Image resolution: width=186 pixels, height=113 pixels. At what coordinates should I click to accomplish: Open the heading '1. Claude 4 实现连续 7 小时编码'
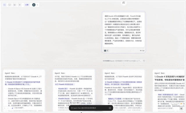click(x=23, y=83)
